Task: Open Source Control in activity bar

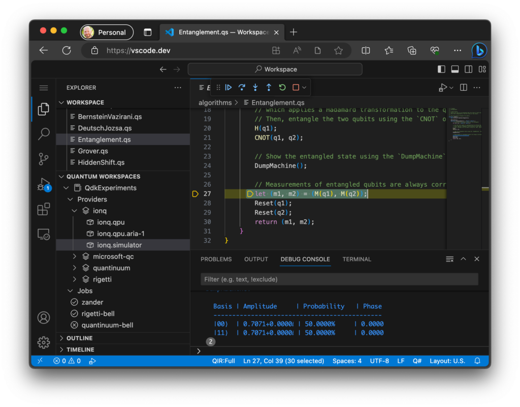Action: (x=44, y=159)
